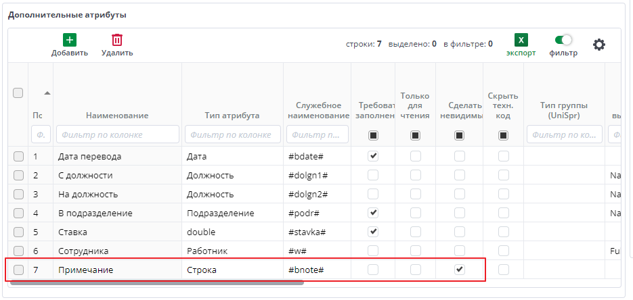Viewport: 633px width, 300px height.
Task: Click the sort arrow above the Пс column
Action: coord(47,93)
